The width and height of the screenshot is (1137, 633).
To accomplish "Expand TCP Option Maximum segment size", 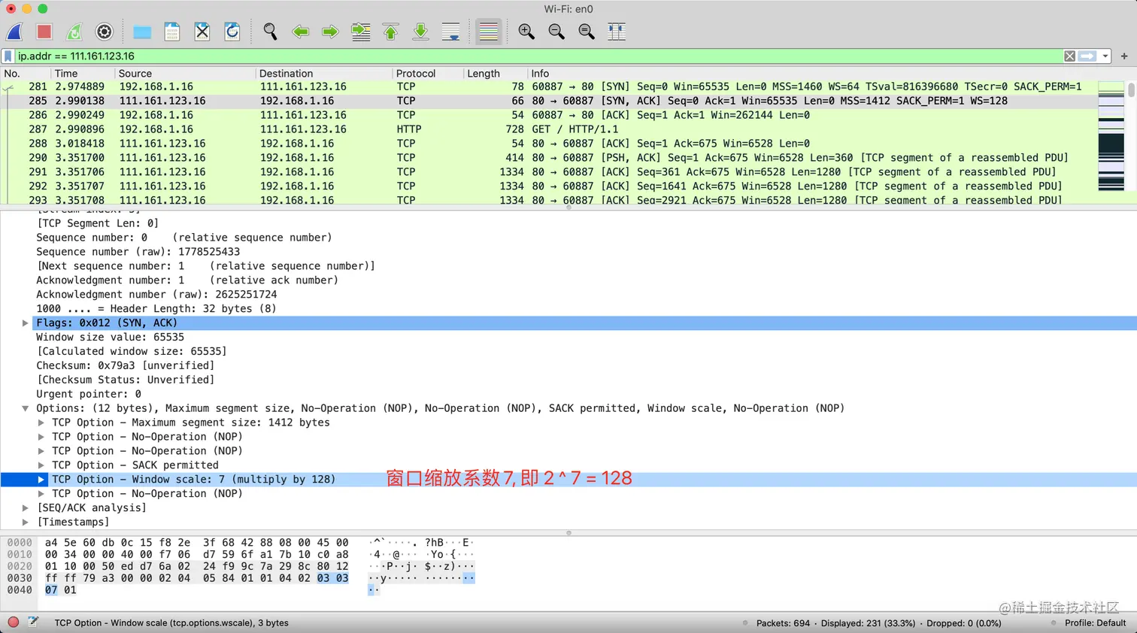I will click(41, 423).
